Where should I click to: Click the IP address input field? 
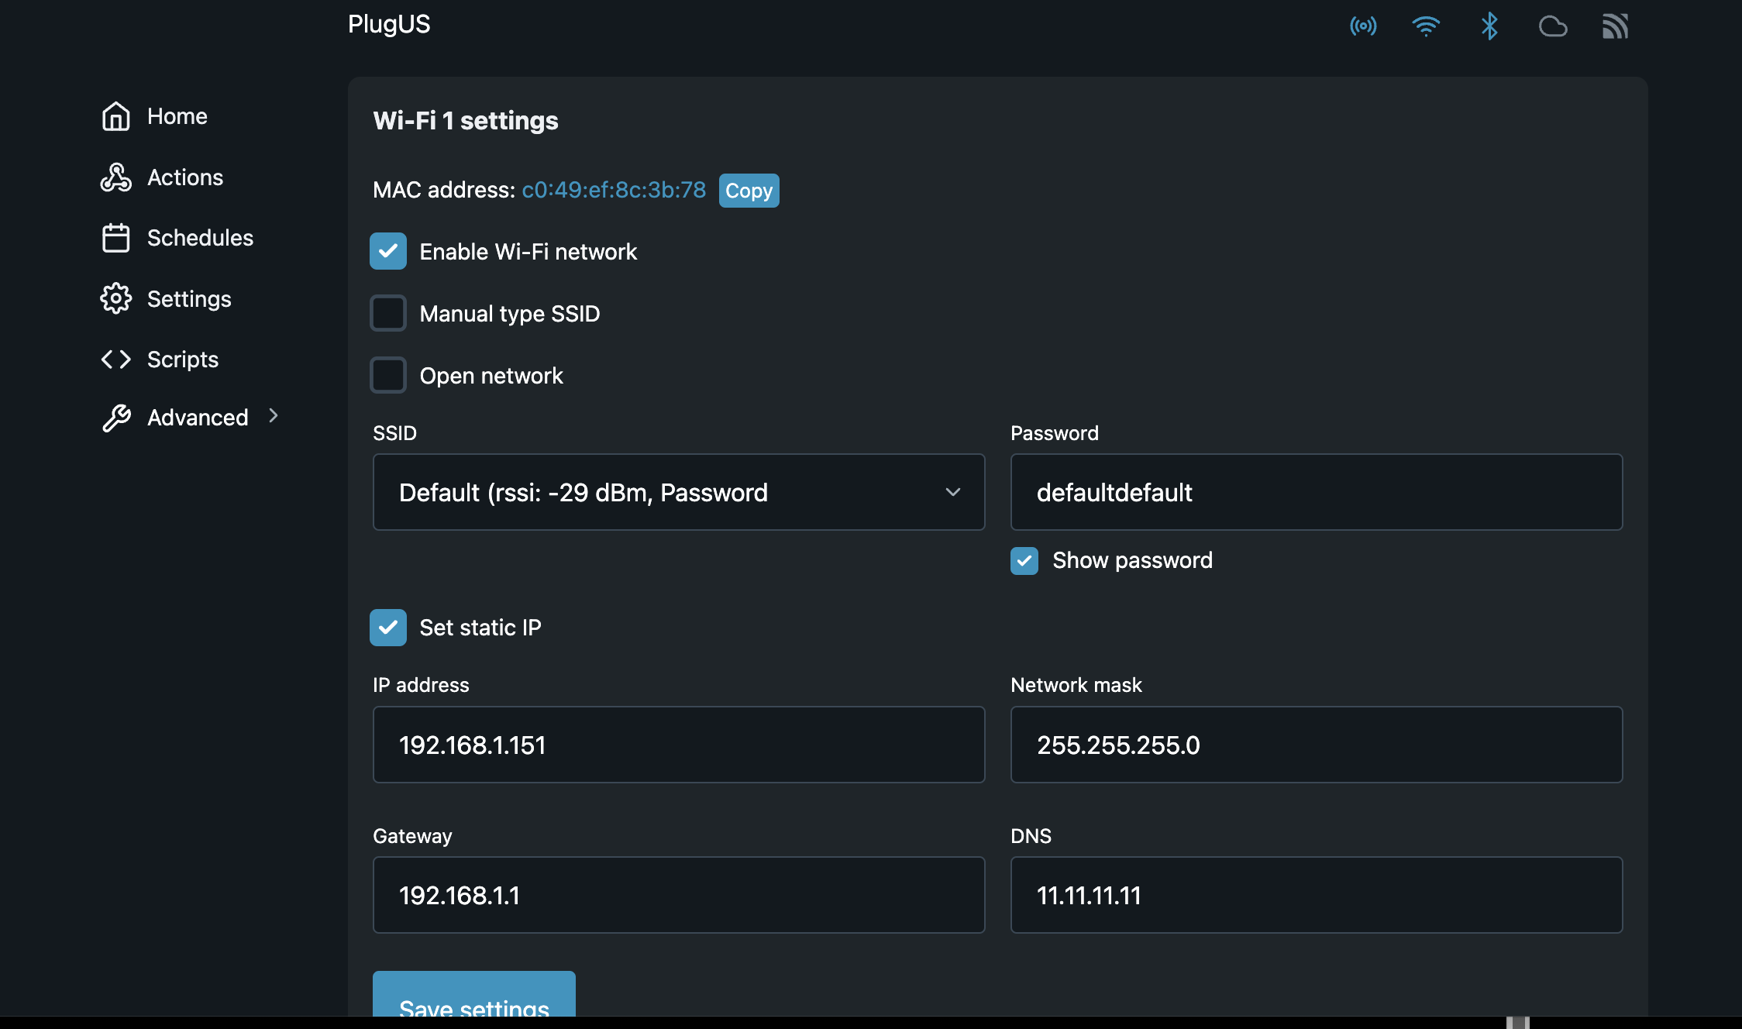coord(679,745)
